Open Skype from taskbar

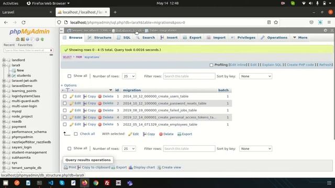point(62,183)
